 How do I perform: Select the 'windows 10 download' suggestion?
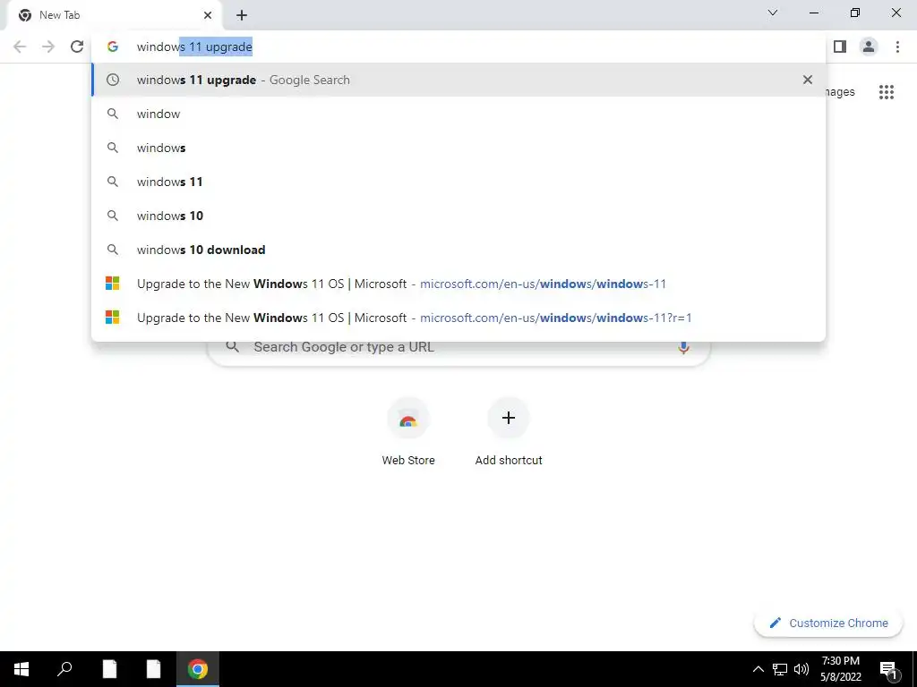(x=458, y=250)
